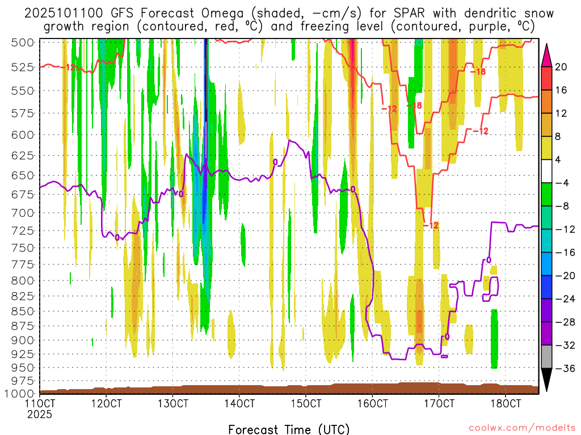This screenshot has width=581, height=435.
Task: Select the light orange 8 to 12 colorbar segment
Action: coord(546,125)
